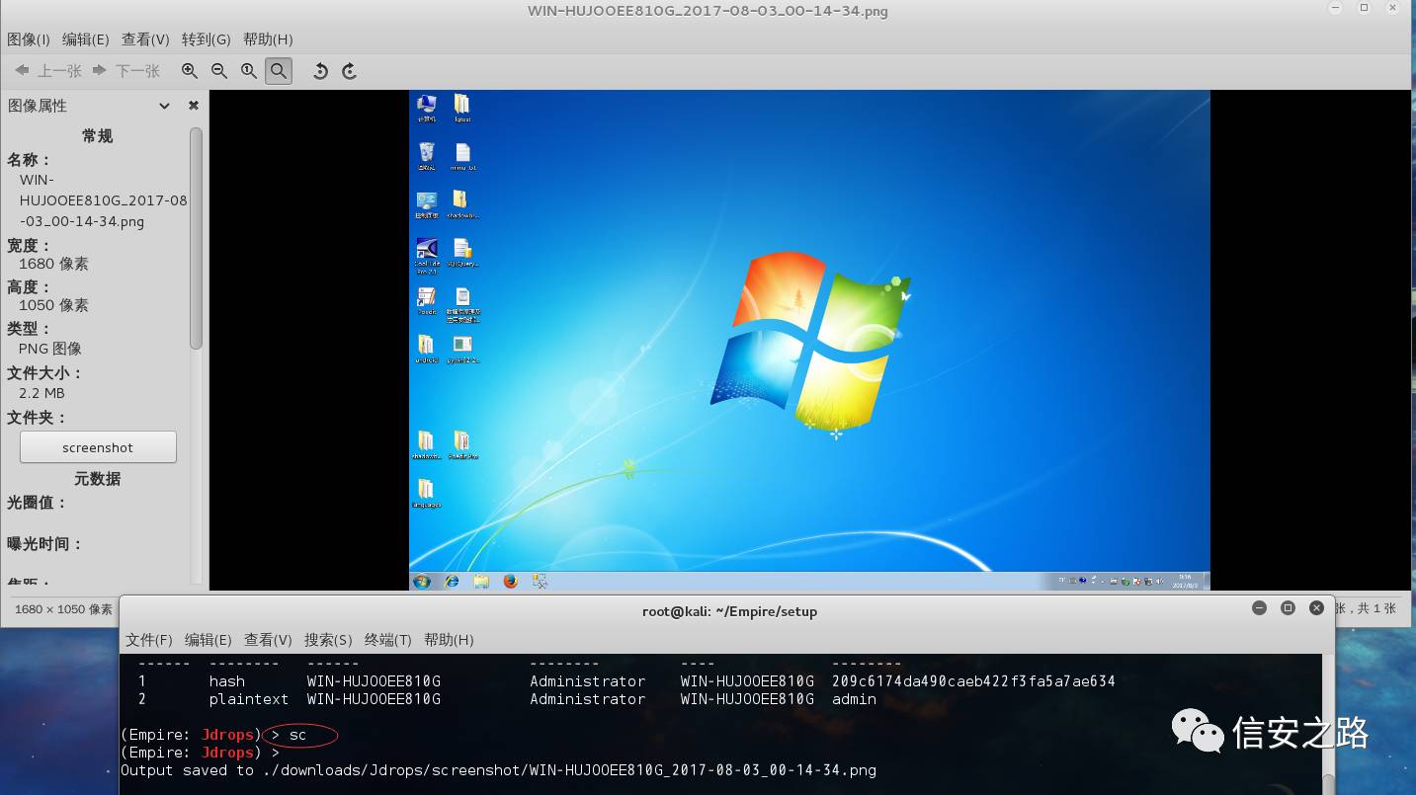Close the 图像属性 side panel
Viewport: 1416px width, 795px height.
(194, 106)
